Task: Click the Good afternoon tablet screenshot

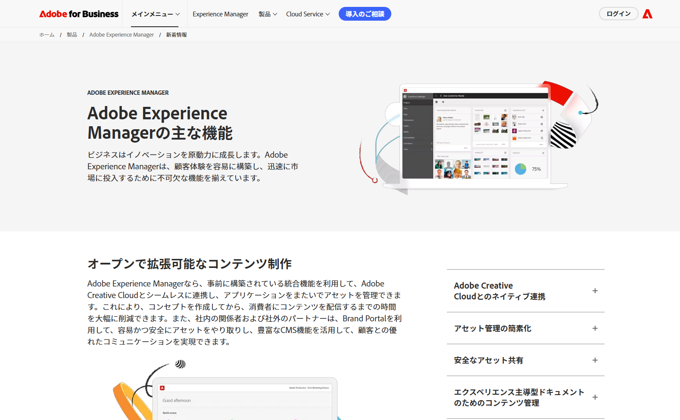Action: 244,400
